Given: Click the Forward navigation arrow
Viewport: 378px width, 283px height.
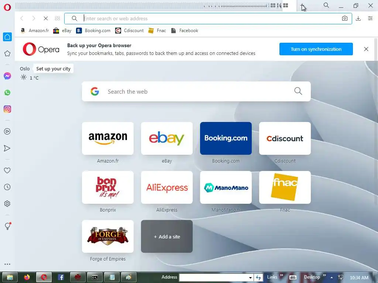Looking at the screenshot, I should click(x=34, y=18).
